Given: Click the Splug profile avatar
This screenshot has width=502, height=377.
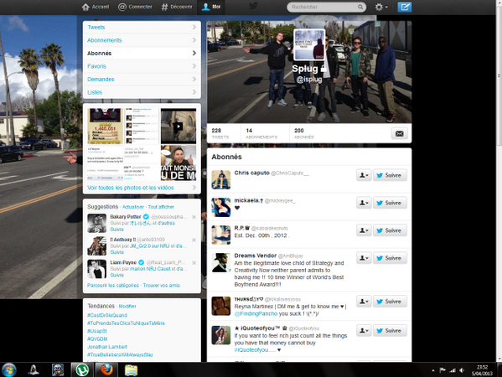Looking at the screenshot, I should 309,44.
